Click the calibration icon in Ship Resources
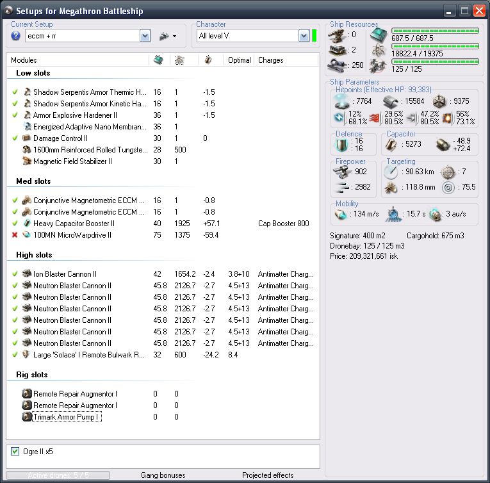 coord(336,65)
